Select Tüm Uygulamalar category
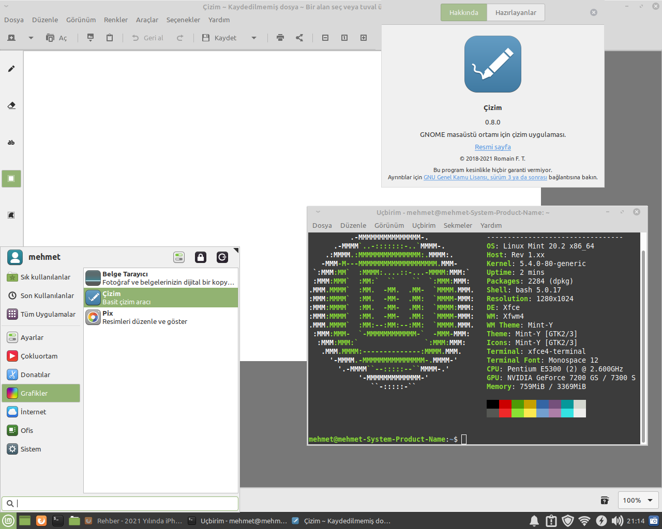 (41, 314)
